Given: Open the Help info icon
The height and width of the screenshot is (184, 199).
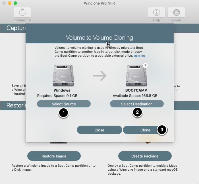Looking at the screenshot, I should [156, 12].
